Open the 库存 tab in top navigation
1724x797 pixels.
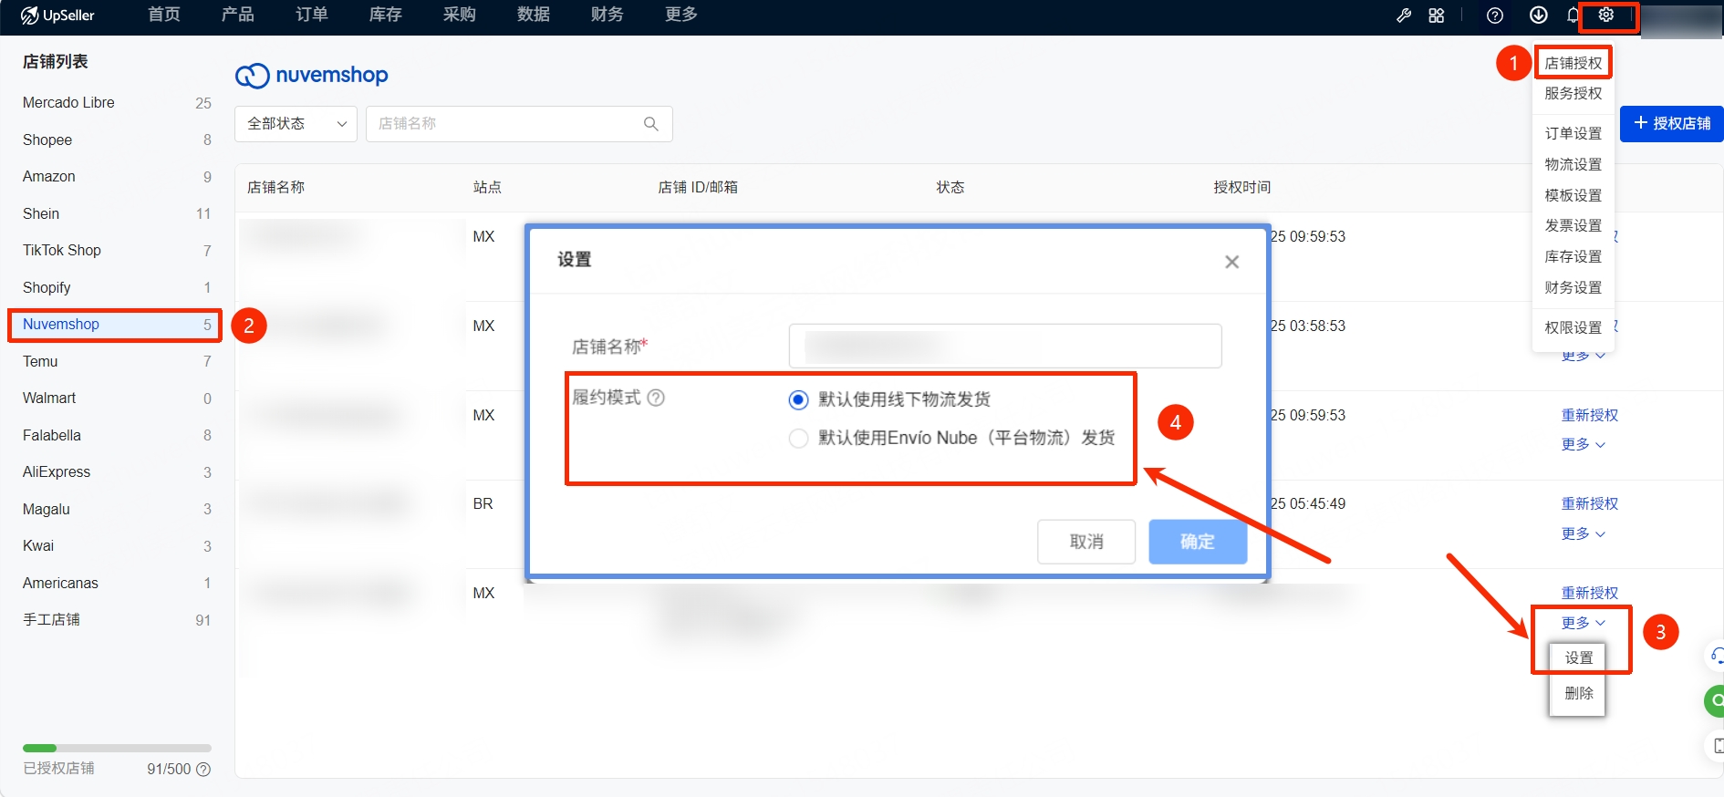(386, 15)
